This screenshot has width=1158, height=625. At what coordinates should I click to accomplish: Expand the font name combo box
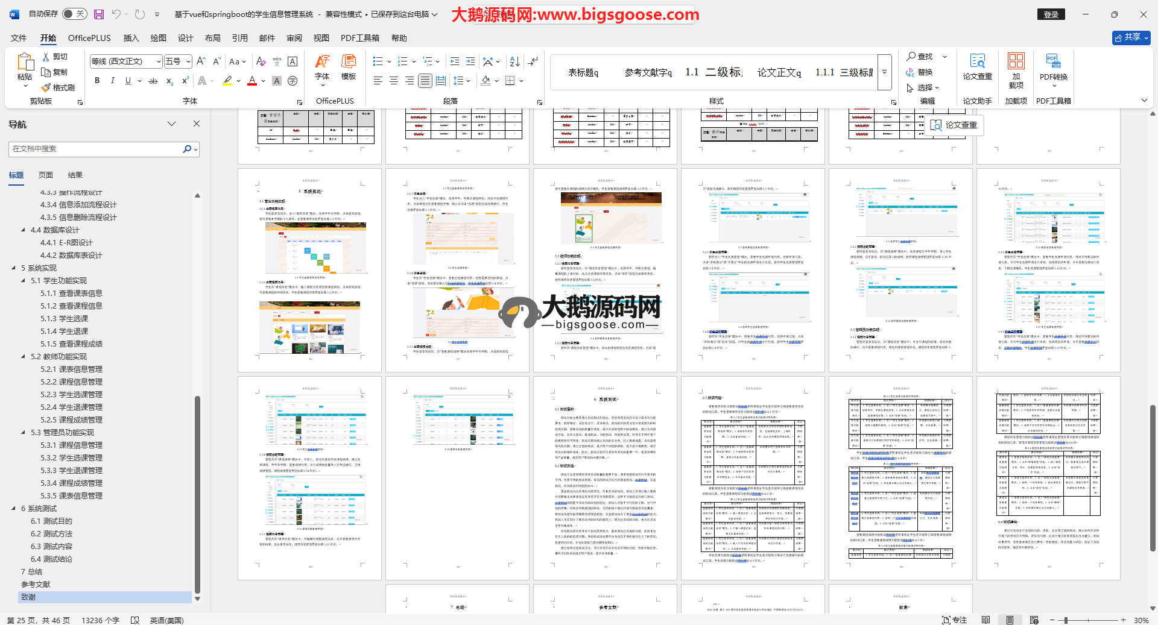pyautogui.click(x=159, y=61)
